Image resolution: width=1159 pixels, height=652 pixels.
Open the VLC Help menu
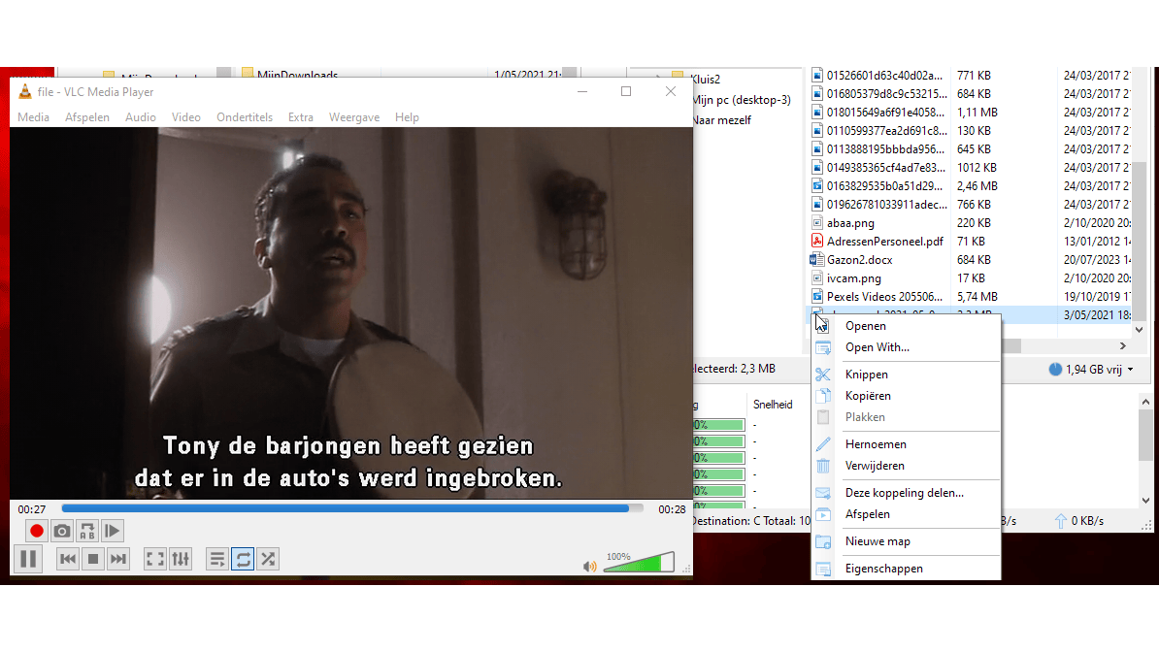tap(407, 116)
